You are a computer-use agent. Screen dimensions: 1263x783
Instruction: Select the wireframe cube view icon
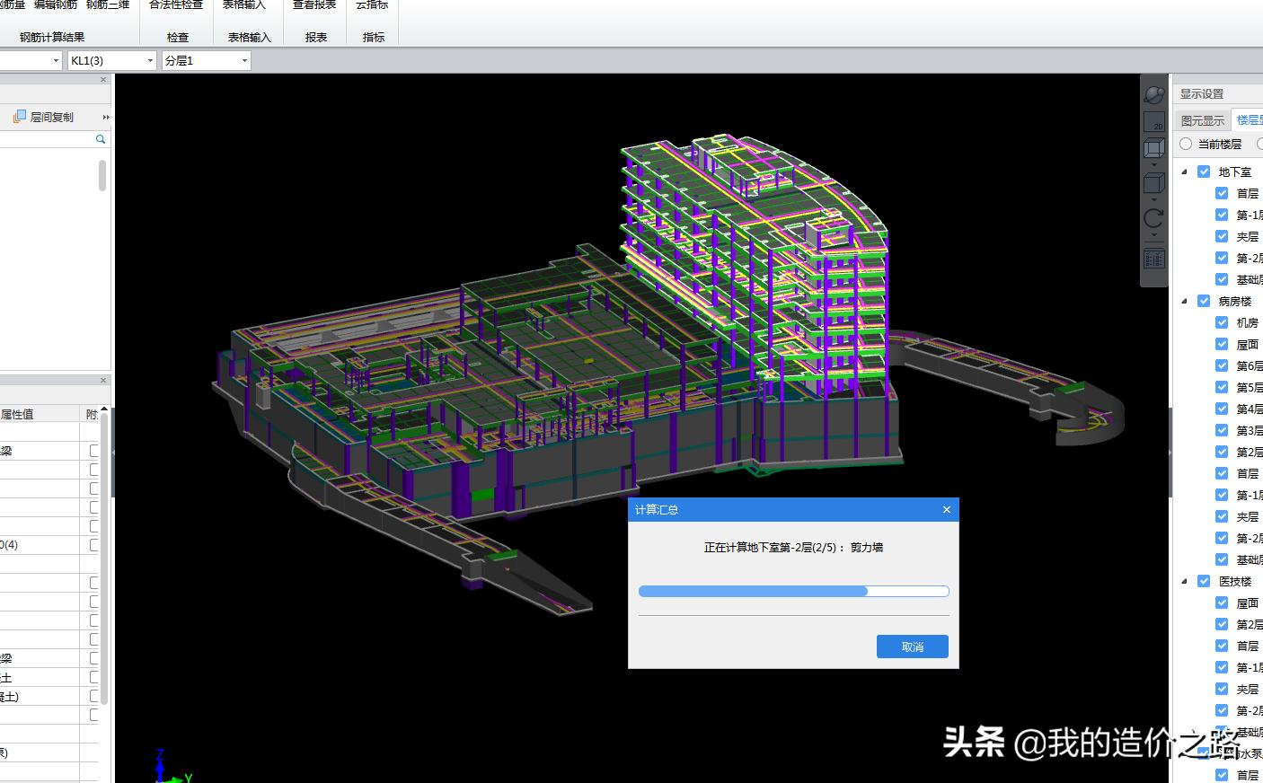click(1154, 147)
